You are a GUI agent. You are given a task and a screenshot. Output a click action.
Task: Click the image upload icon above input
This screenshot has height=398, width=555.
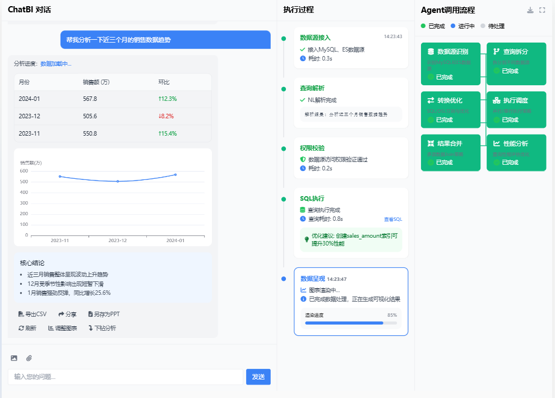[14, 358]
